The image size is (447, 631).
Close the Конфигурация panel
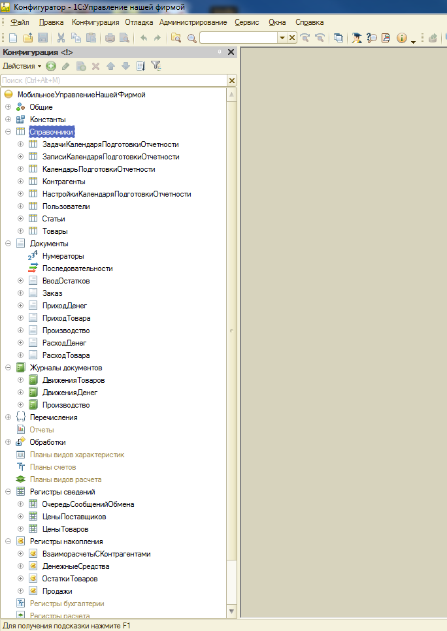click(x=231, y=52)
